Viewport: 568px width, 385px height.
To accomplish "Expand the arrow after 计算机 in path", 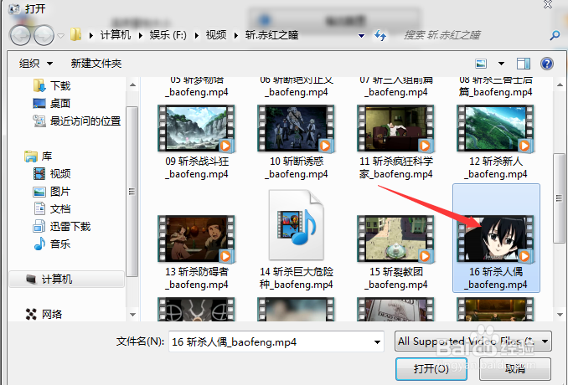I will (141, 35).
